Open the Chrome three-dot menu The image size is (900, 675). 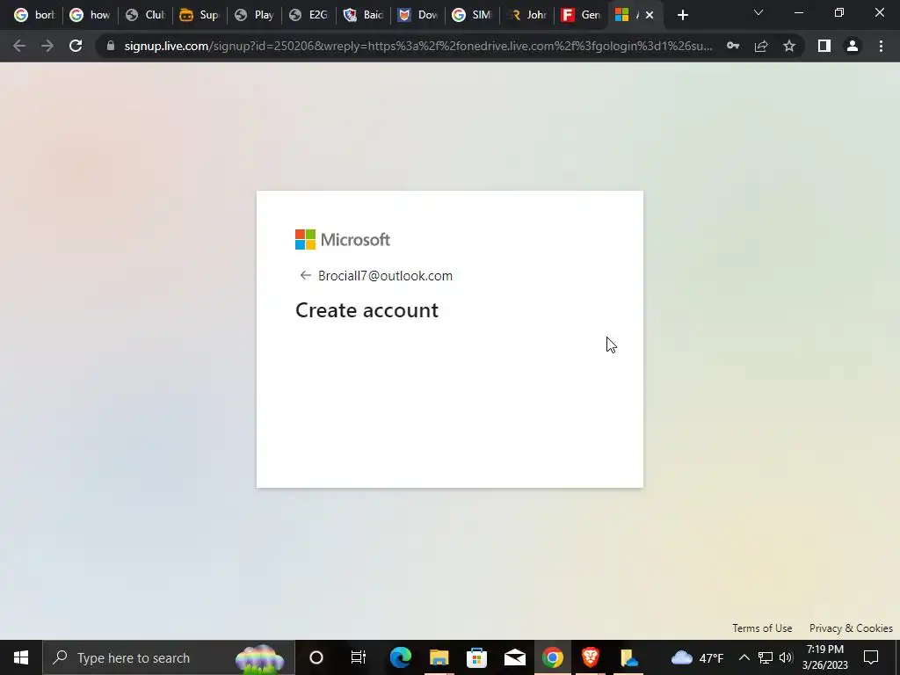(x=881, y=46)
